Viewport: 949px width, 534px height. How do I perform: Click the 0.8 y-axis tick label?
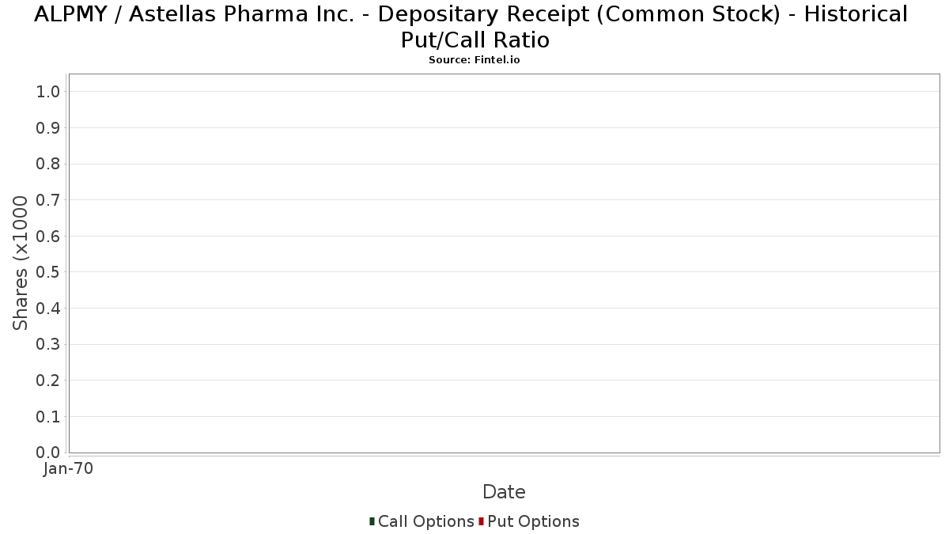click(48, 164)
